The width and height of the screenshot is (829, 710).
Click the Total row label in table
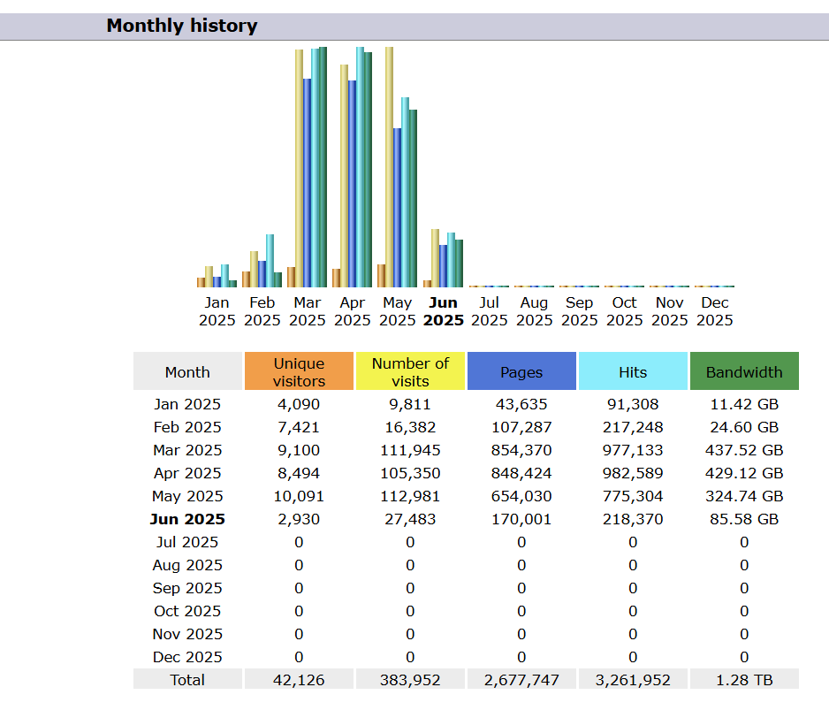187,680
